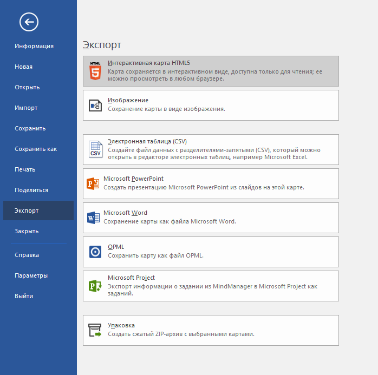This screenshot has width=378, height=375.
Task: Click the Упаковка ZIP archive icon
Action: coord(95,330)
